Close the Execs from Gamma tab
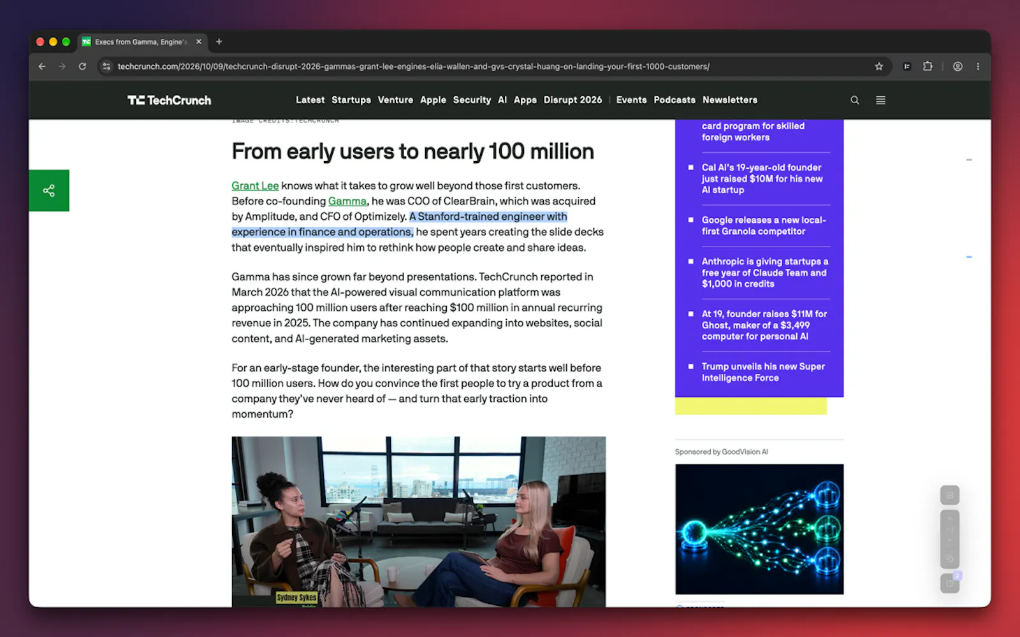This screenshot has height=637, width=1020. pyautogui.click(x=199, y=42)
